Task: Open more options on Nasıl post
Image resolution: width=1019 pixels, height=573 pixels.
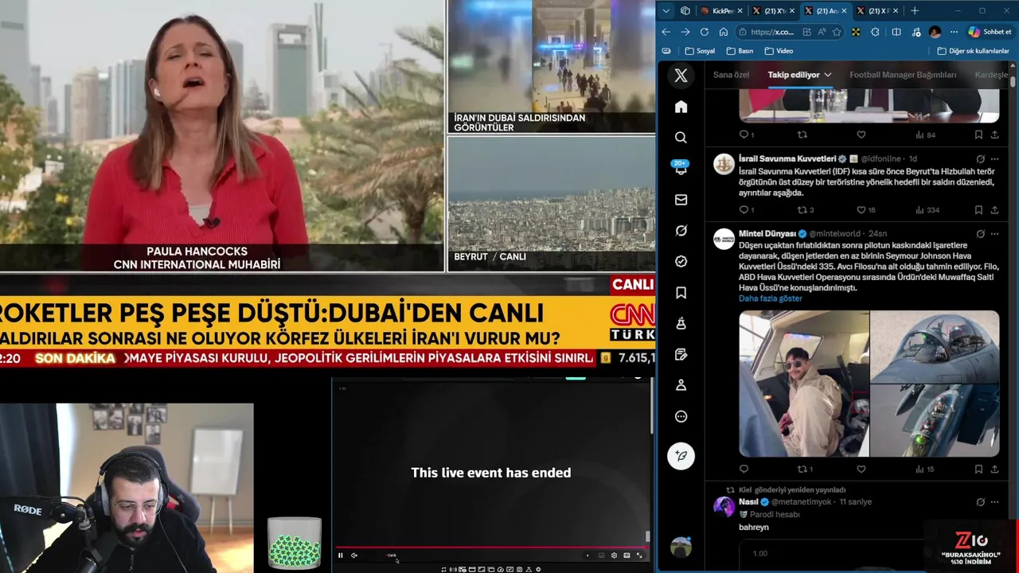Action: pyautogui.click(x=994, y=502)
